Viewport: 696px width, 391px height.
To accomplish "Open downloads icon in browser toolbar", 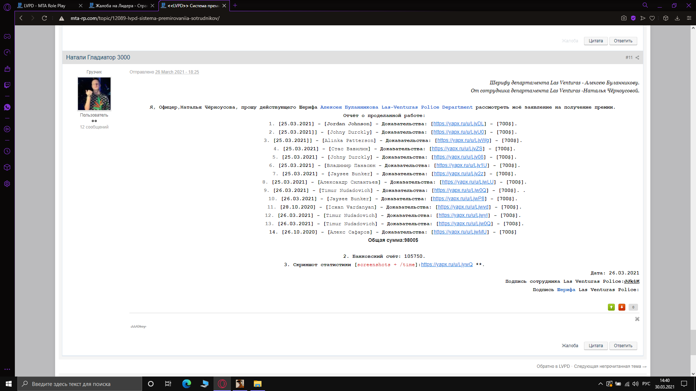I will pos(677,18).
